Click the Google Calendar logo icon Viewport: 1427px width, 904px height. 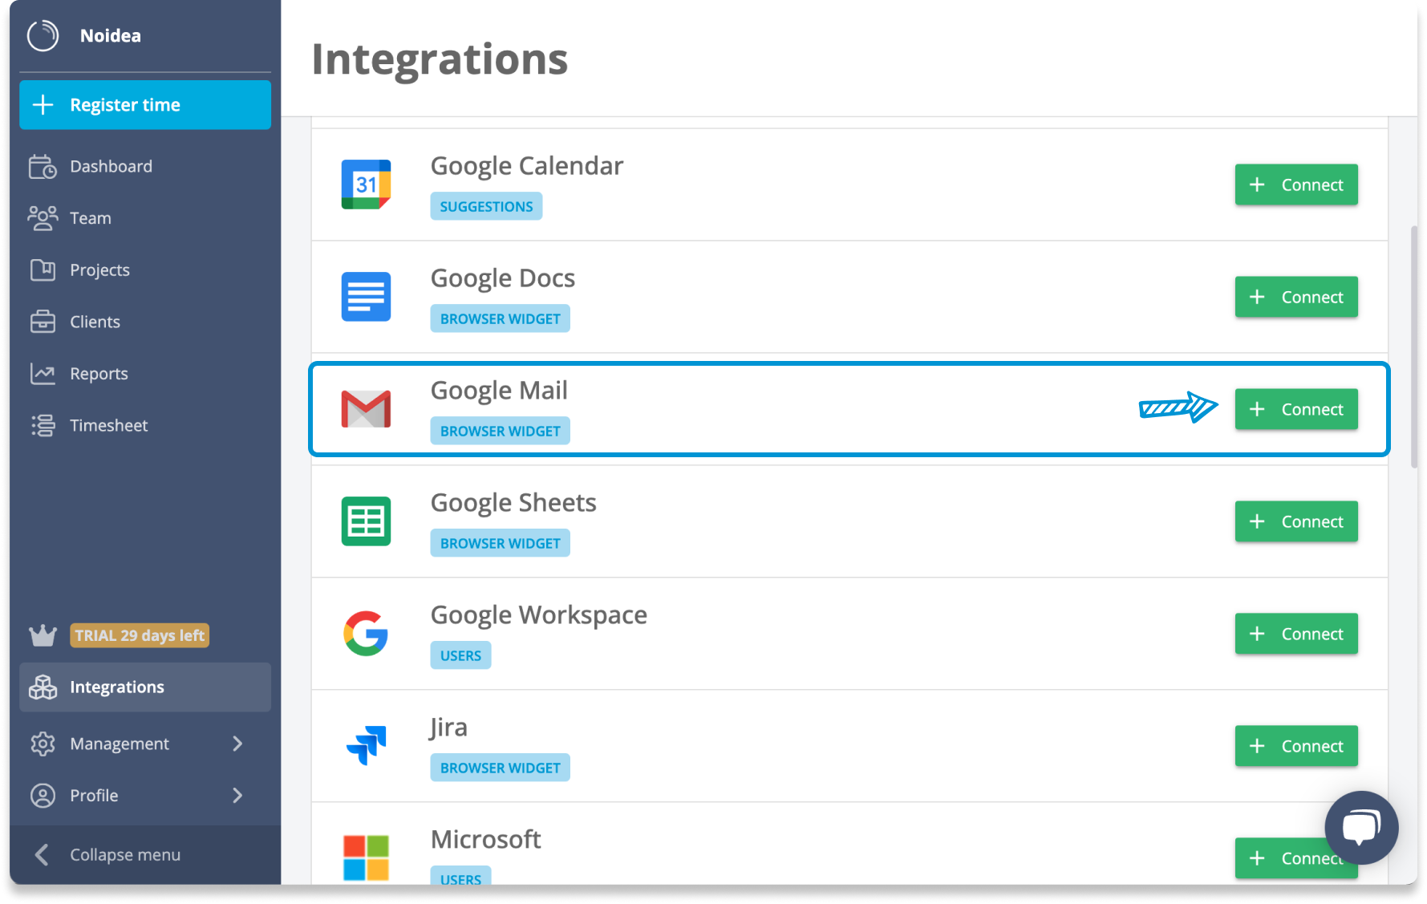366,184
